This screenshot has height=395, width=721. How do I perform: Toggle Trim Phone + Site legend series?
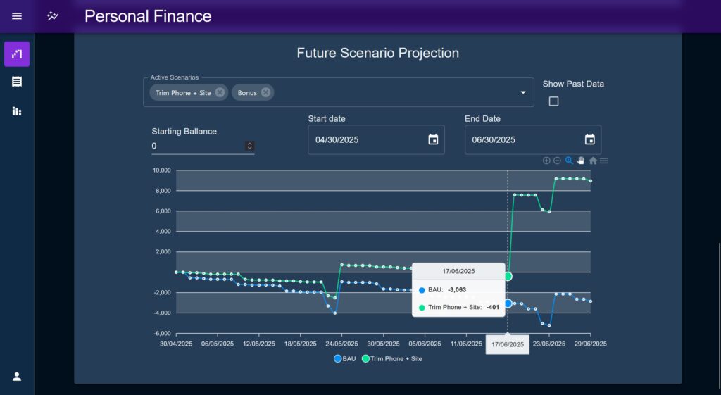(x=391, y=358)
